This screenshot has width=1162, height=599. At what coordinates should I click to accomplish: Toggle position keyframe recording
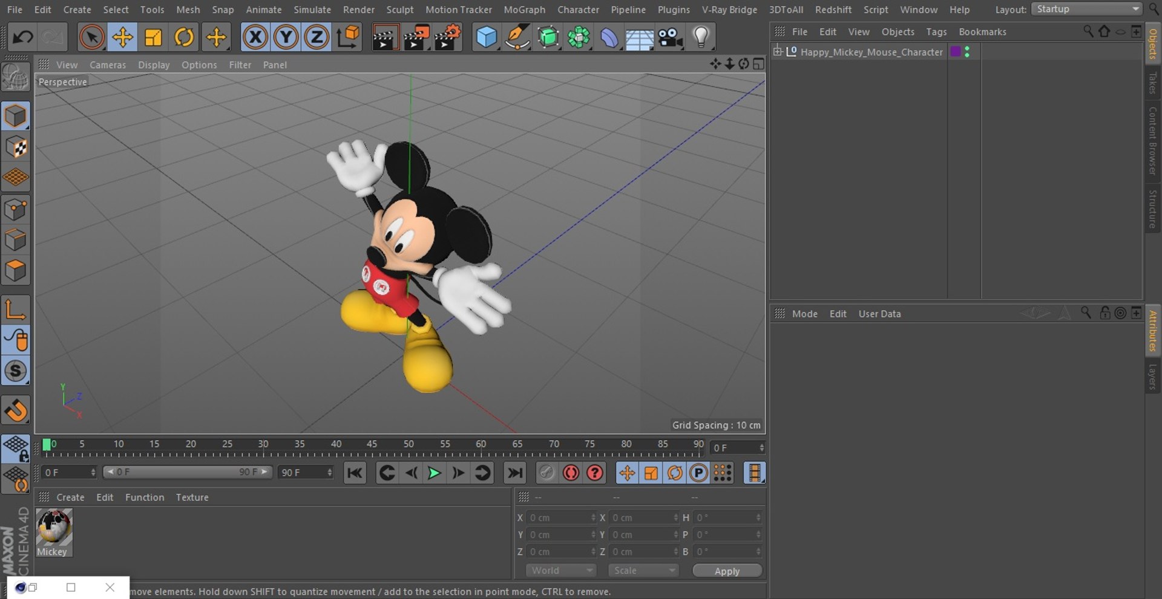[x=627, y=473]
